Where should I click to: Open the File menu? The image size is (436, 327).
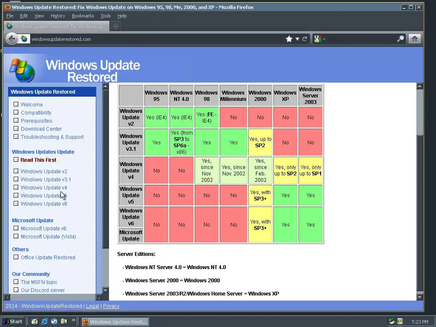coord(10,16)
